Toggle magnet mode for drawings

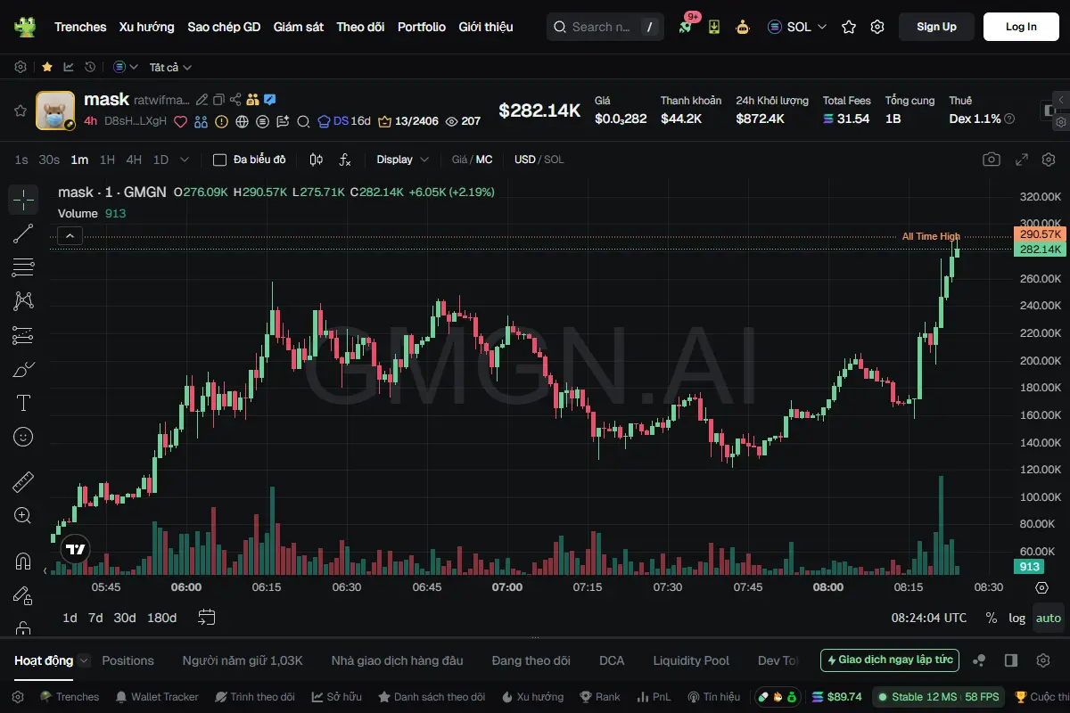pos(23,561)
